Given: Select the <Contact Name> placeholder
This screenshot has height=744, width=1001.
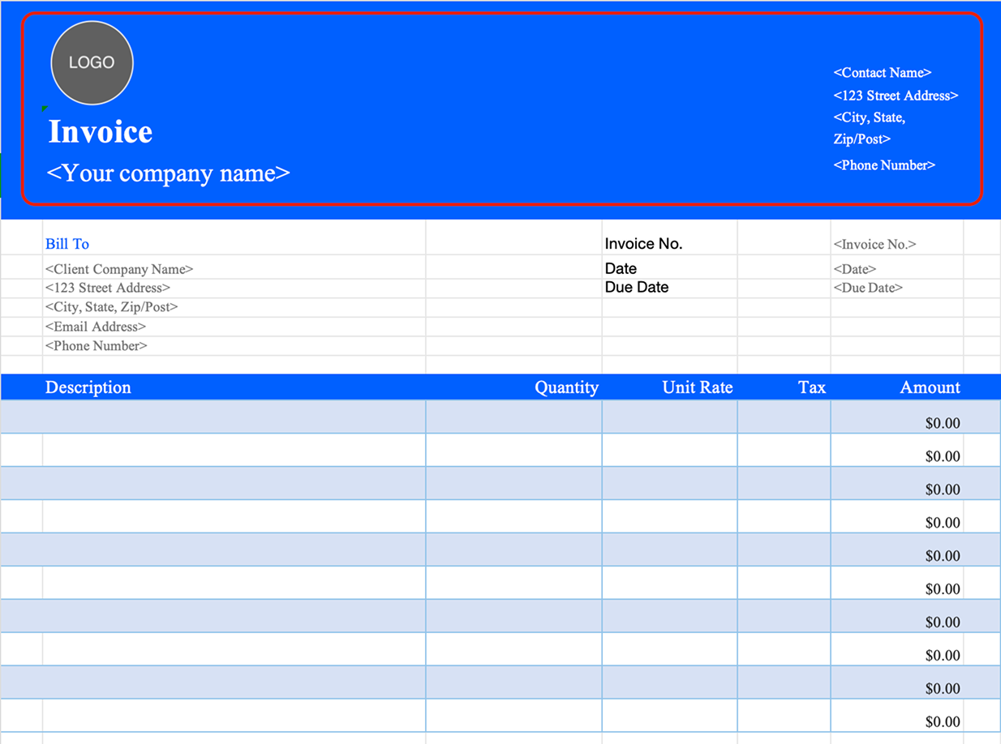Looking at the screenshot, I should 882,73.
